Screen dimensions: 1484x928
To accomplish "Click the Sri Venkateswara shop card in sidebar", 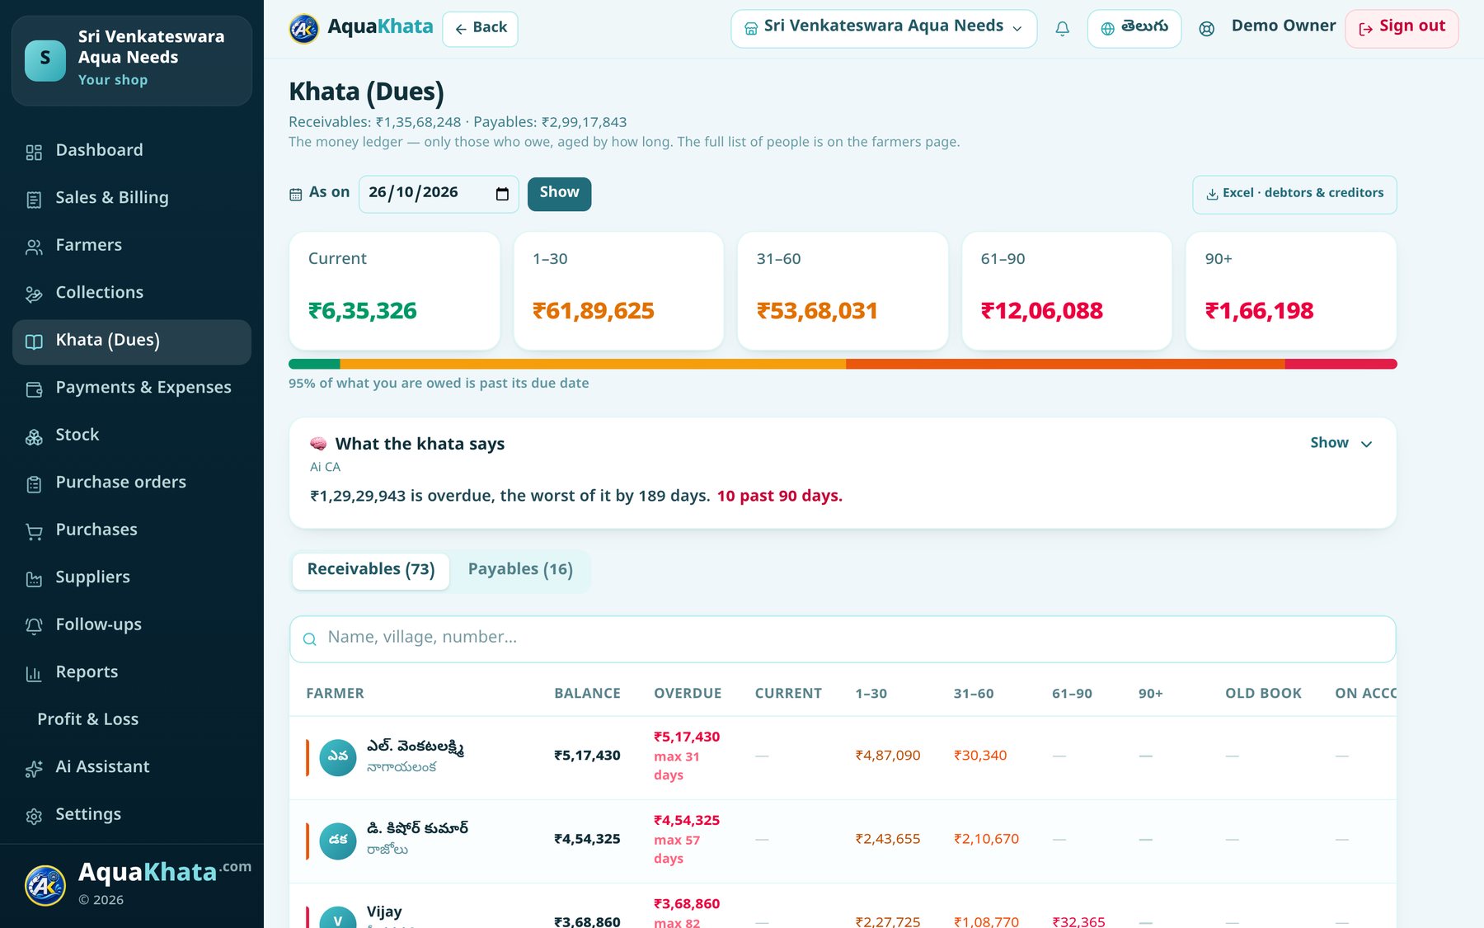I will tap(132, 60).
